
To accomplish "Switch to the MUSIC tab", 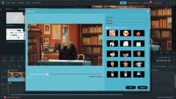I will pyautogui.click(x=12, y=59).
